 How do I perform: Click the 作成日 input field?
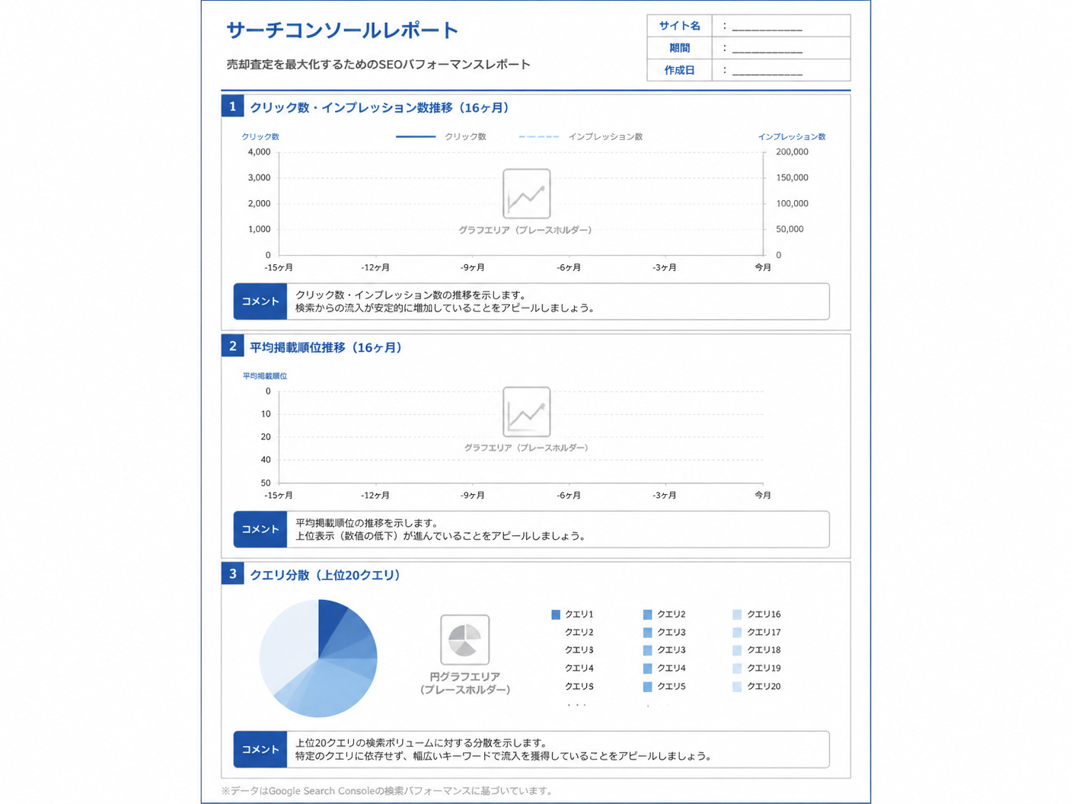781,70
